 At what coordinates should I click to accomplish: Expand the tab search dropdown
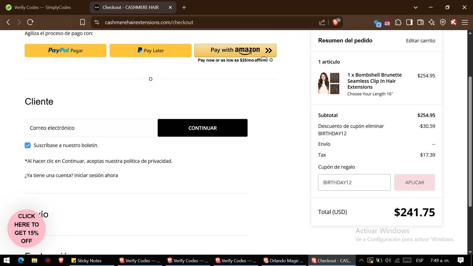tap(416, 7)
